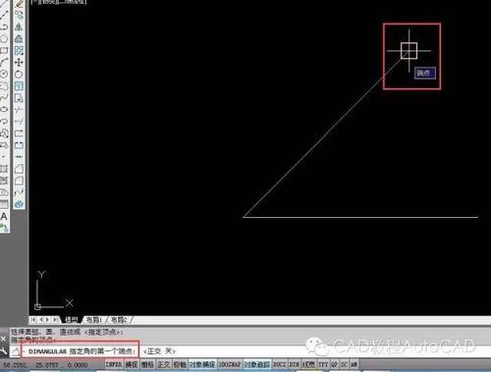
Task: Toggle SC selection cycling
Action: click(344, 364)
